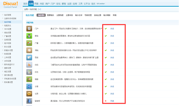Click the 淘帖 collection tray icon
This screenshot has height=106, width=179.
pos(29,50)
